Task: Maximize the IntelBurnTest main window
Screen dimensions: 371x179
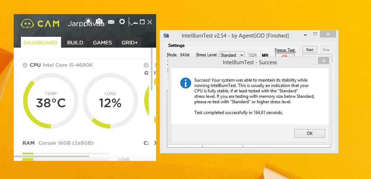Action: coord(315,34)
